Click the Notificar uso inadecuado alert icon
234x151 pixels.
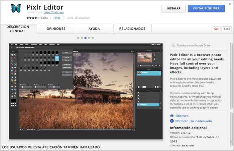pos(172,121)
